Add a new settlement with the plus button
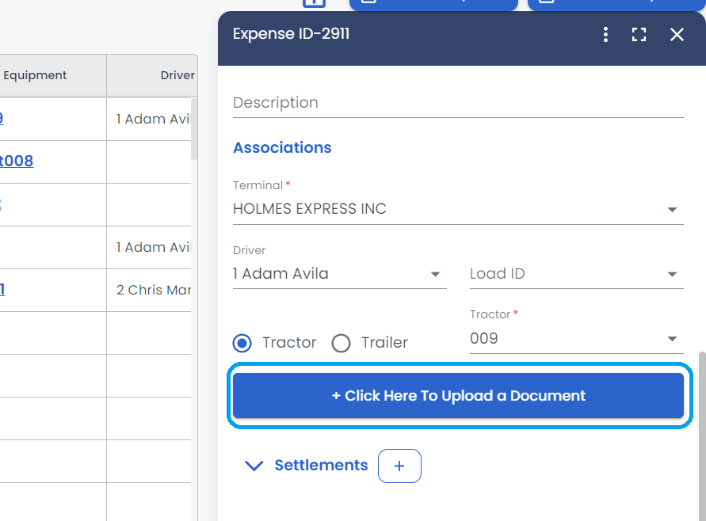Image resolution: width=706 pixels, height=521 pixels. click(x=399, y=466)
